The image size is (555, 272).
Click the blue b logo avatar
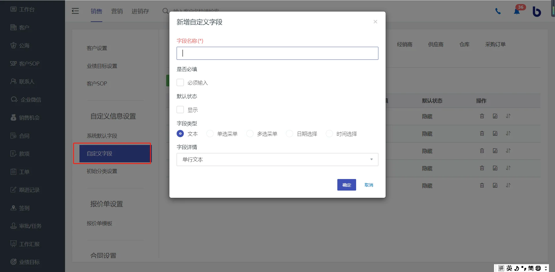[x=537, y=12]
